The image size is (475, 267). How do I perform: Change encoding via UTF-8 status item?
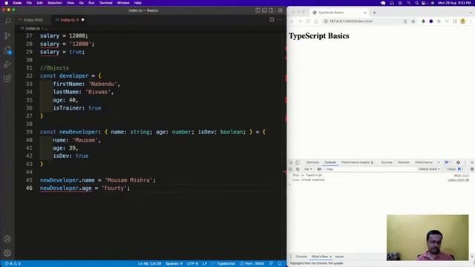[x=192, y=264]
